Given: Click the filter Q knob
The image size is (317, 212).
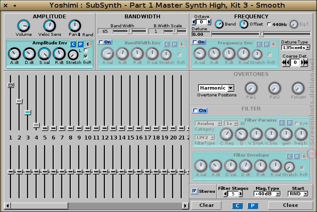Looking at the screenshot, I should (x=241, y=134).
